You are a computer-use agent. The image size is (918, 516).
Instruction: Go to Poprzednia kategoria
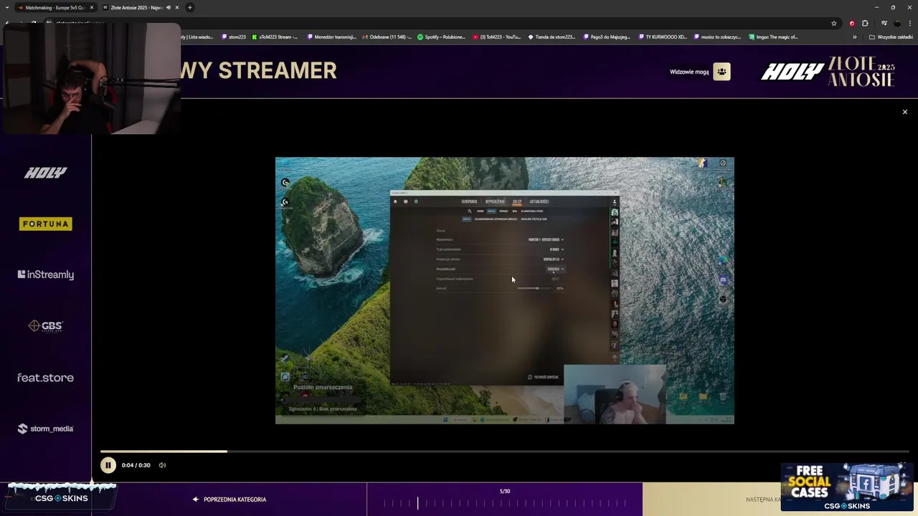pos(229,500)
